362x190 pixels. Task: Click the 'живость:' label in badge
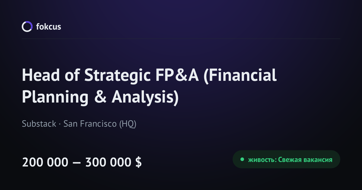click(x=262, y=160)
